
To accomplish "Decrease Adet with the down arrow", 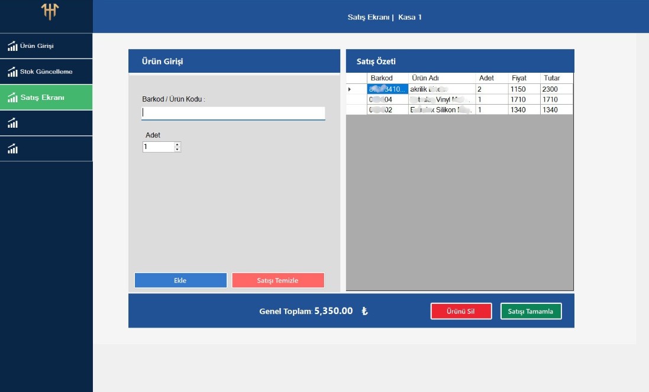I will [177, 150].
